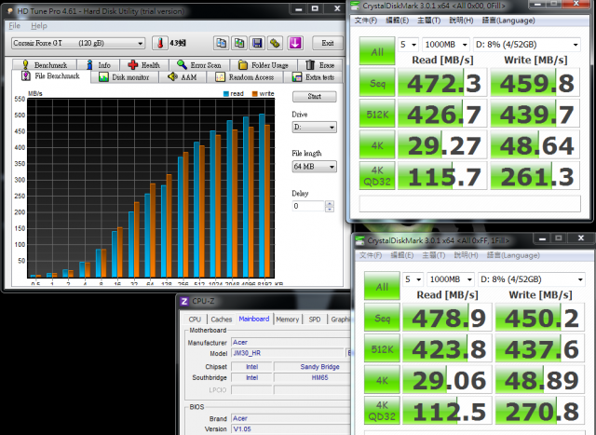This screenshot has width=596, height=435.
Task: Open the File menu in HD Tune
Action: tap(15, 26)
